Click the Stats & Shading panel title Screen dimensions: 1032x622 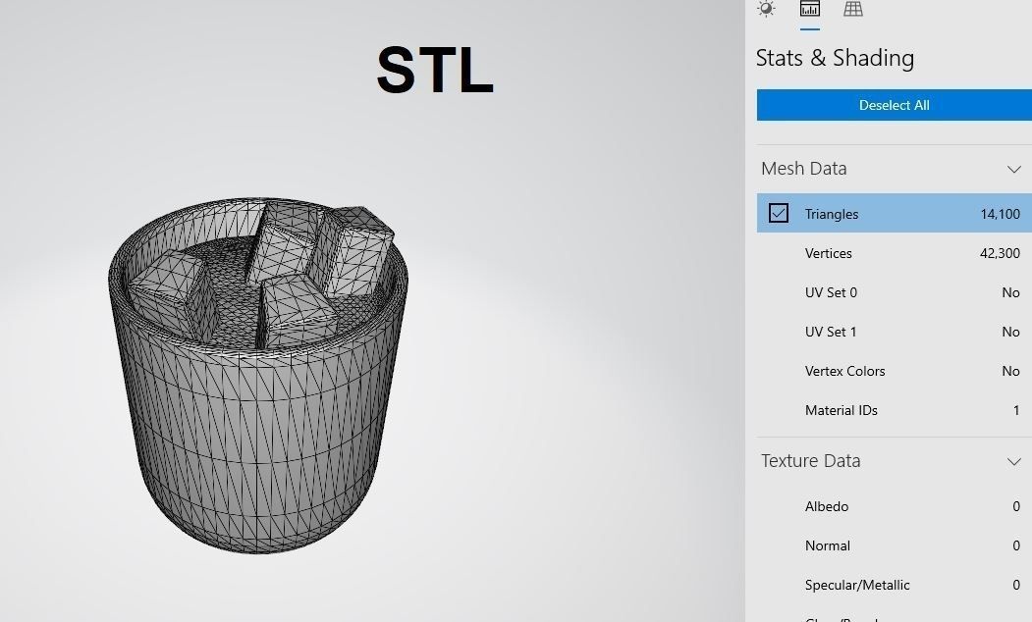click(835, 58)
